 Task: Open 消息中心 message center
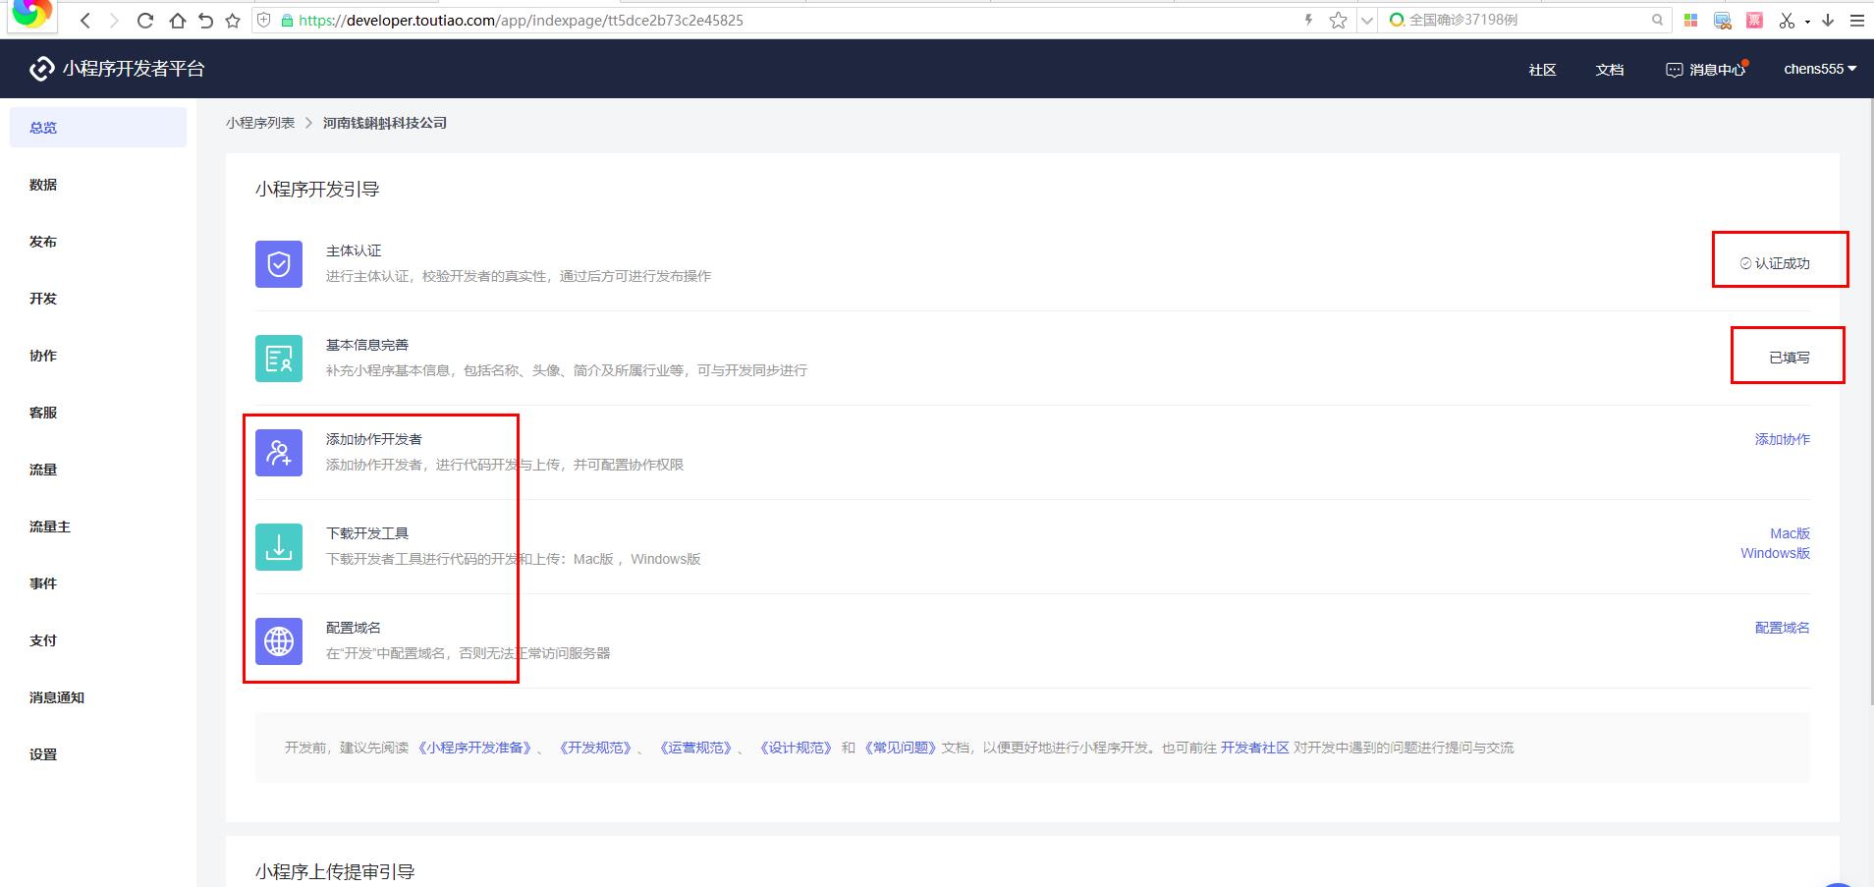tap(1707, 70)
